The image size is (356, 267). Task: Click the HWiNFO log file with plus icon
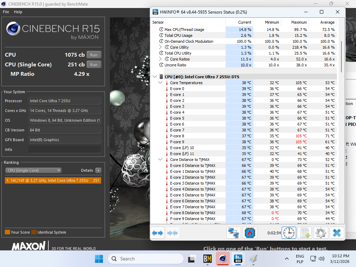pos(305,233)
